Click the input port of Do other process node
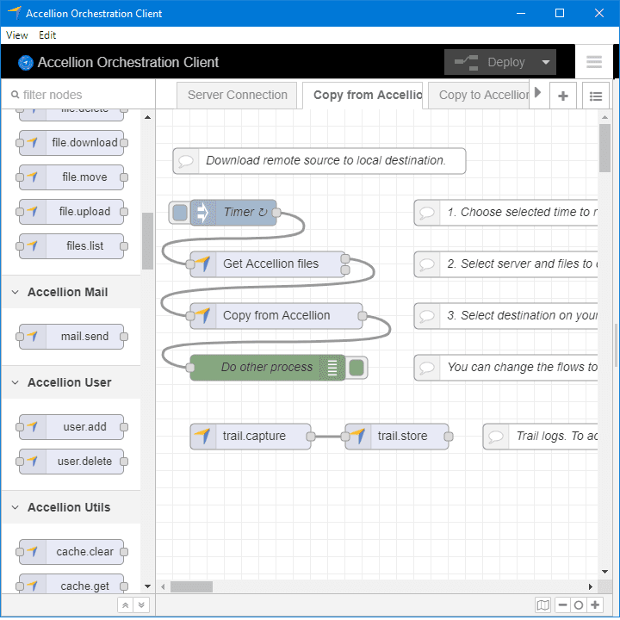620x620 pixels. [190, 368]
